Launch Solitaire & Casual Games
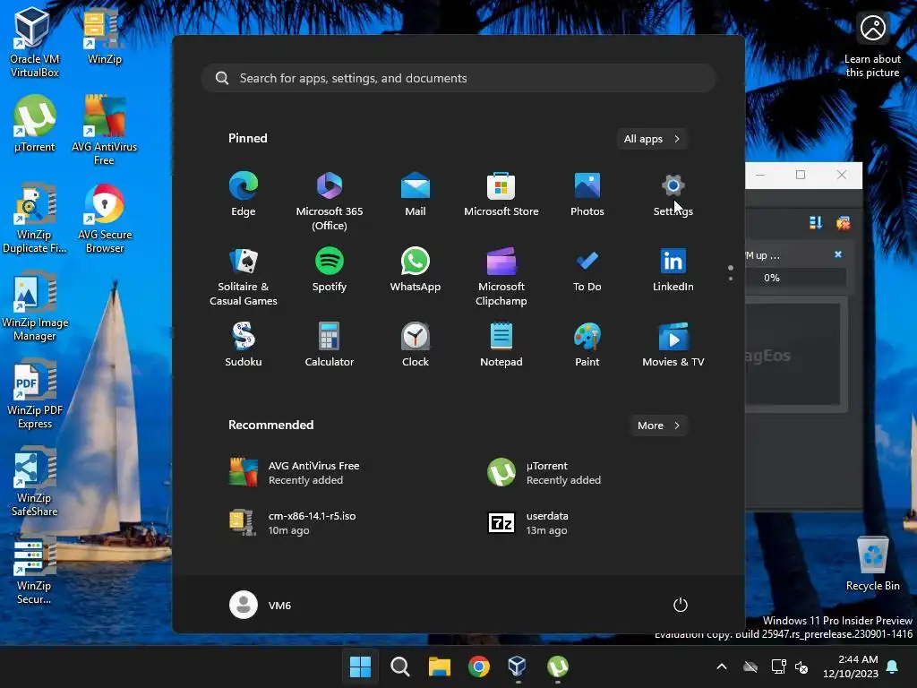The image size is (917, 688). 244,277
